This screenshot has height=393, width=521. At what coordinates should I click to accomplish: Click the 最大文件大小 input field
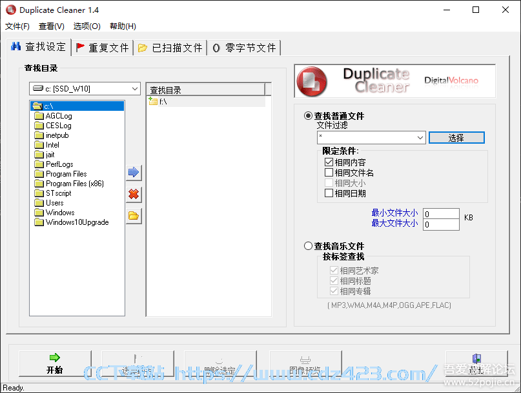[x=441, y=224]
